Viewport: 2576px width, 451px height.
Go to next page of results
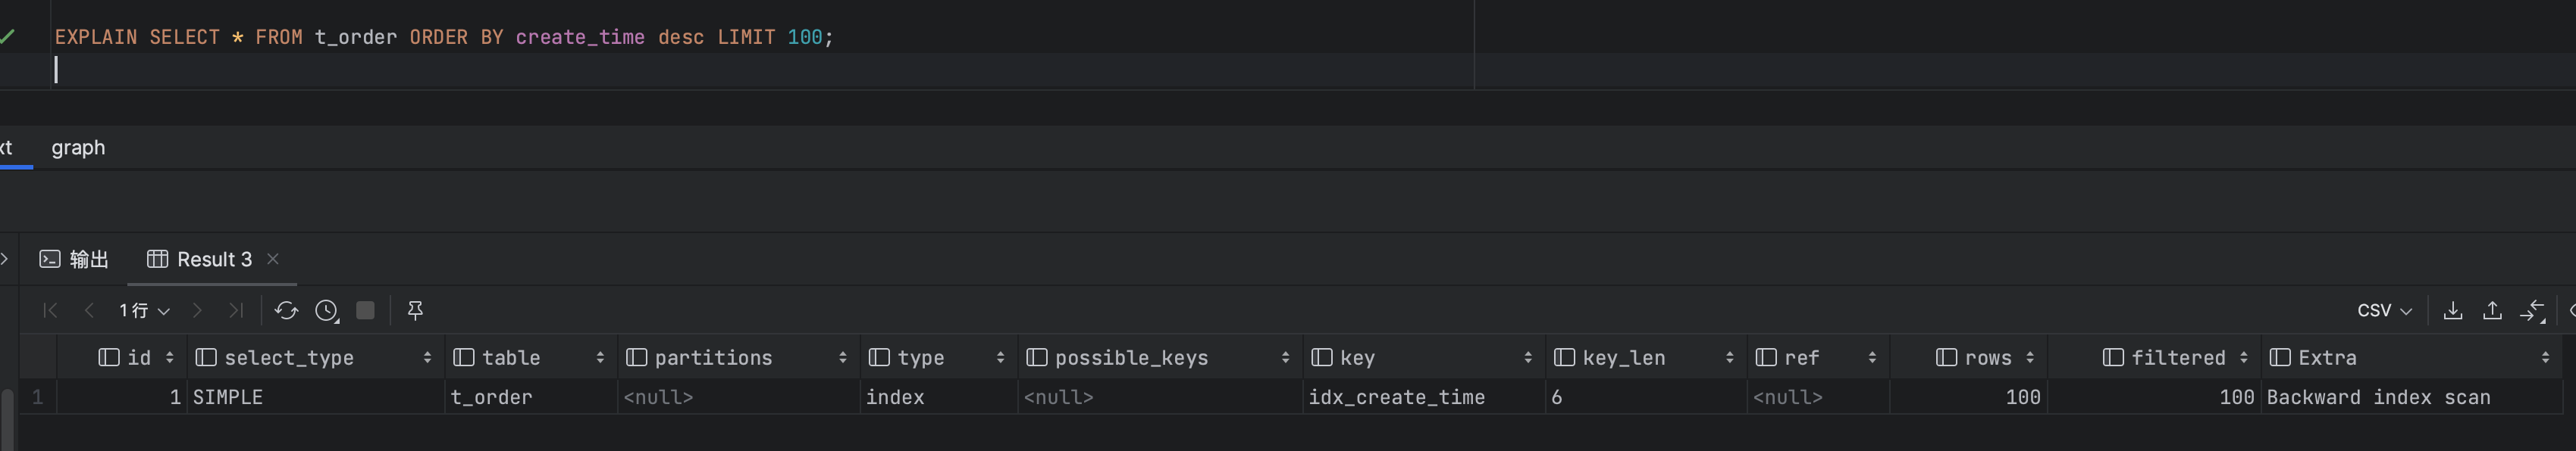(x=197, y=310)
